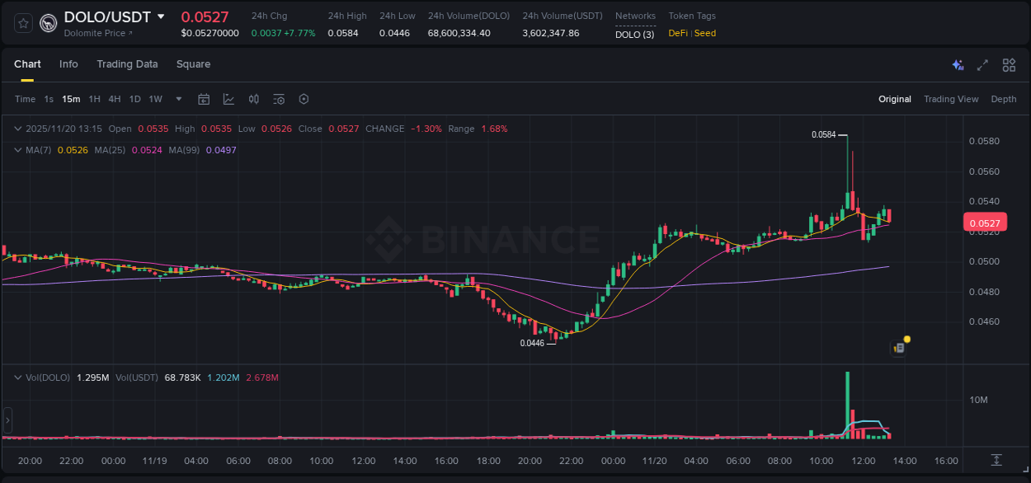Open the indicator list settings icon
Viewport: 1031px width, 483px height.
pyautogui.click(x=279, y=98)
